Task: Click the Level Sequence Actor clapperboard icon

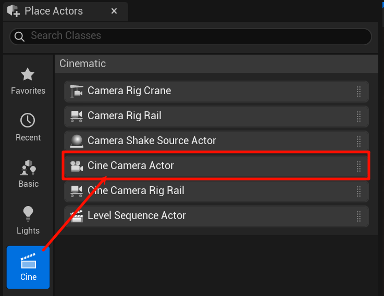Action: (77, 216)
